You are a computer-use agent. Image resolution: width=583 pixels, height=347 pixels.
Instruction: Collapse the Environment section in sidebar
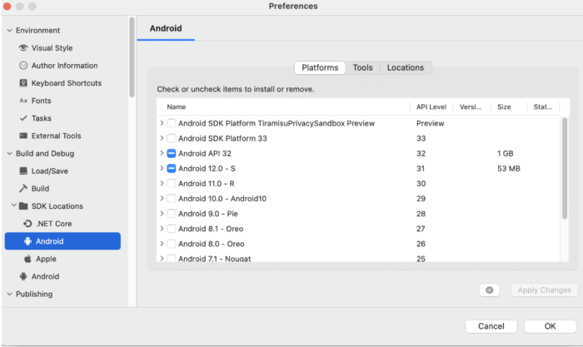10,31
